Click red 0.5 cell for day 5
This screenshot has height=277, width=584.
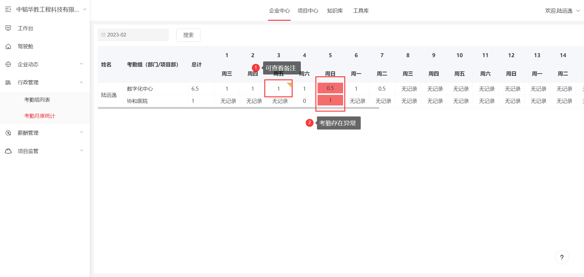point(330,88)
